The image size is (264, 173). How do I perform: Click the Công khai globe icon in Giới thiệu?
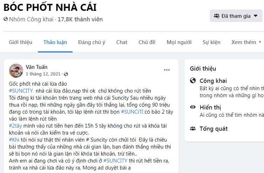point(193,80)
